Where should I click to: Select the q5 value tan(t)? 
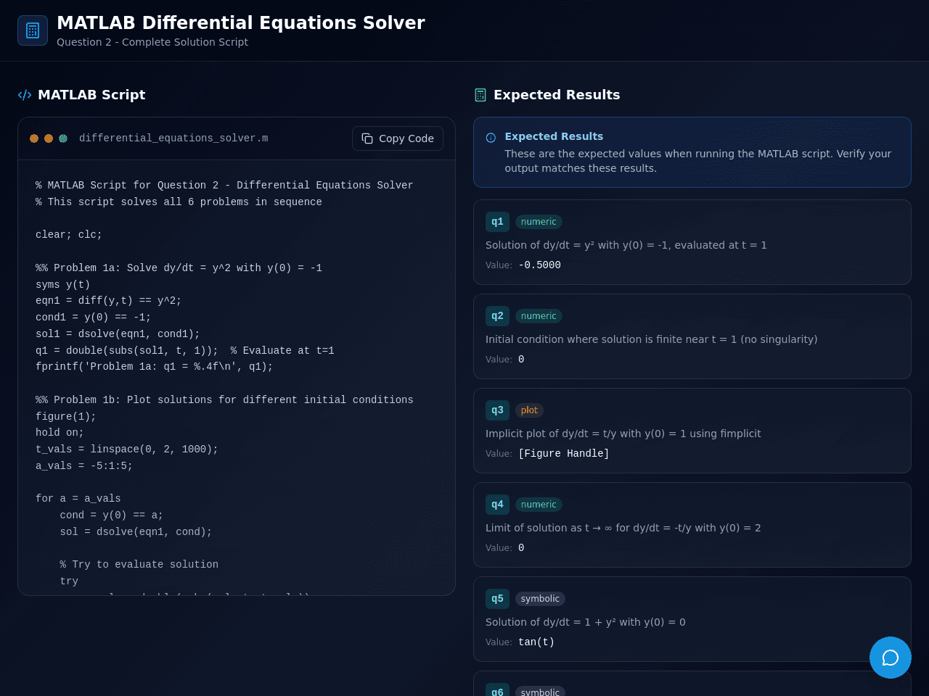pyautogui.click(x=536, y=642)
